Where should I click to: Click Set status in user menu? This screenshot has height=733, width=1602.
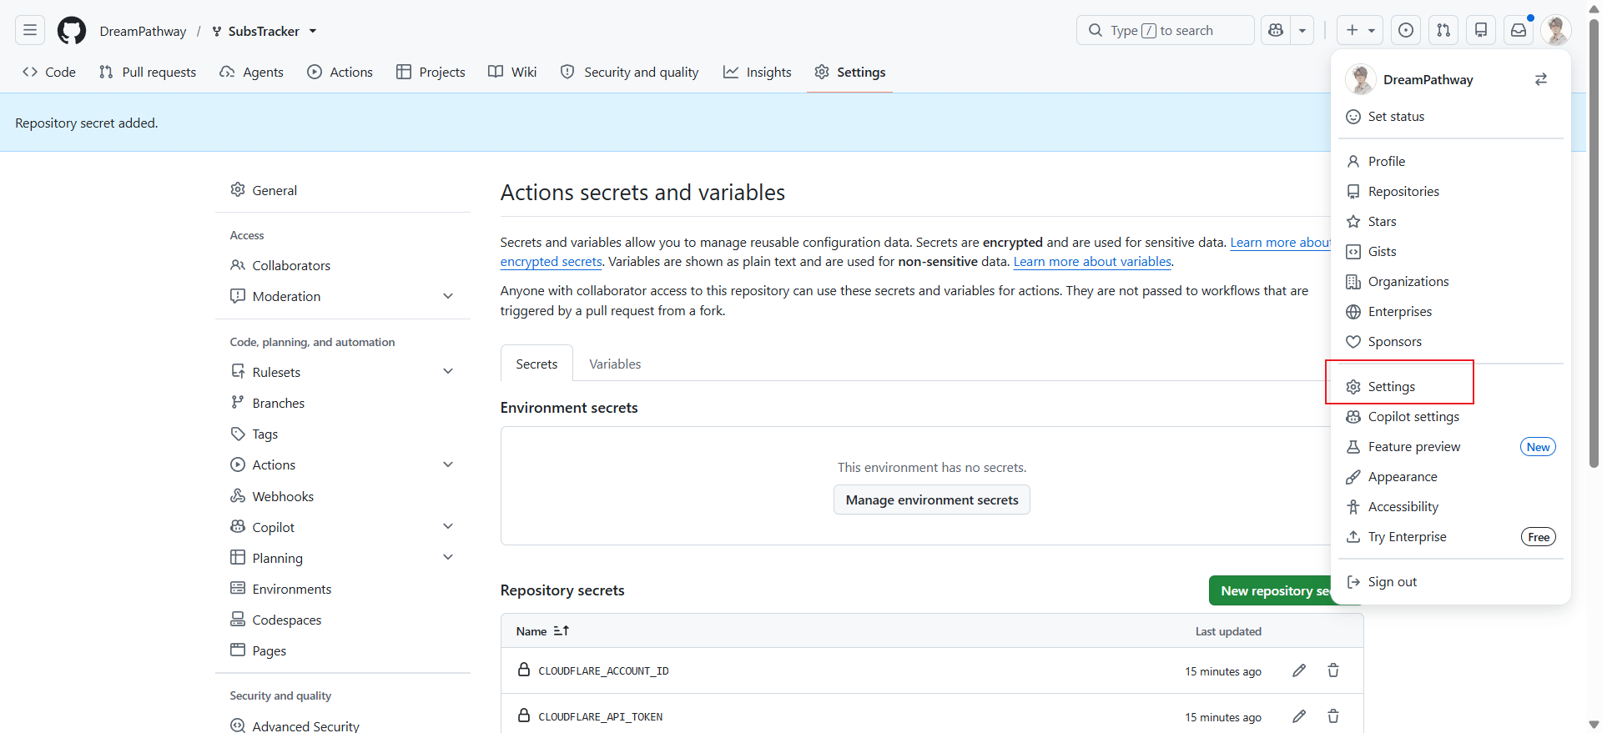coord(1451,117)
